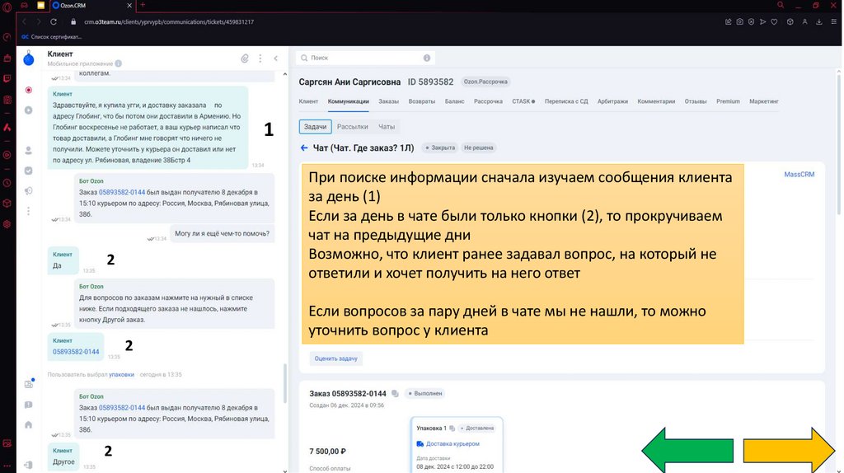Click the chat panel vertical scrollbar
Viewport: 844px width, 473px height.
[x=284, y=382]
